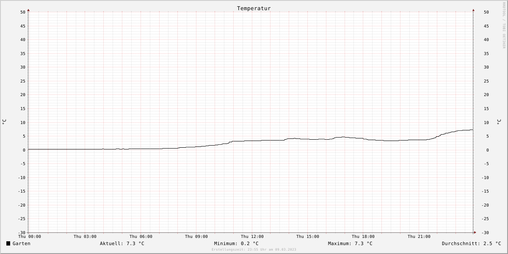Select the "Thu 21:00" time axis label
The height and width of the screenshot is (254, 508).
[x=419, y=237]
